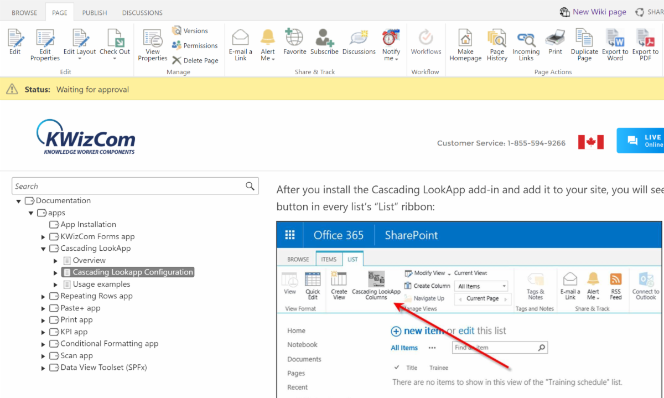Image resolution: width=664 pixels, height=398 pixels.
Task: Open Data View Toolset (SPFx) item
Action: [103, 367]
